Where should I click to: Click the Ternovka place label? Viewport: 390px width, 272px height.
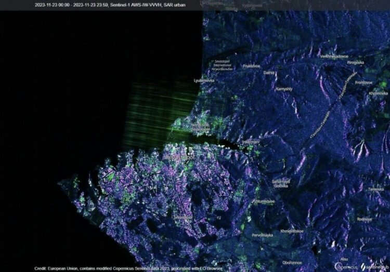[x=376, y=189]
